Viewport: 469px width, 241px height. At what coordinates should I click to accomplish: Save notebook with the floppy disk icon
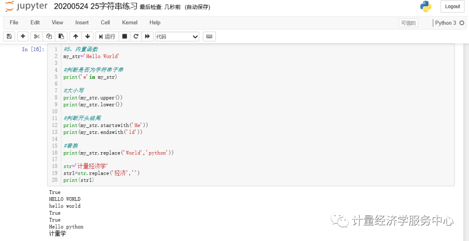point(9,36)
